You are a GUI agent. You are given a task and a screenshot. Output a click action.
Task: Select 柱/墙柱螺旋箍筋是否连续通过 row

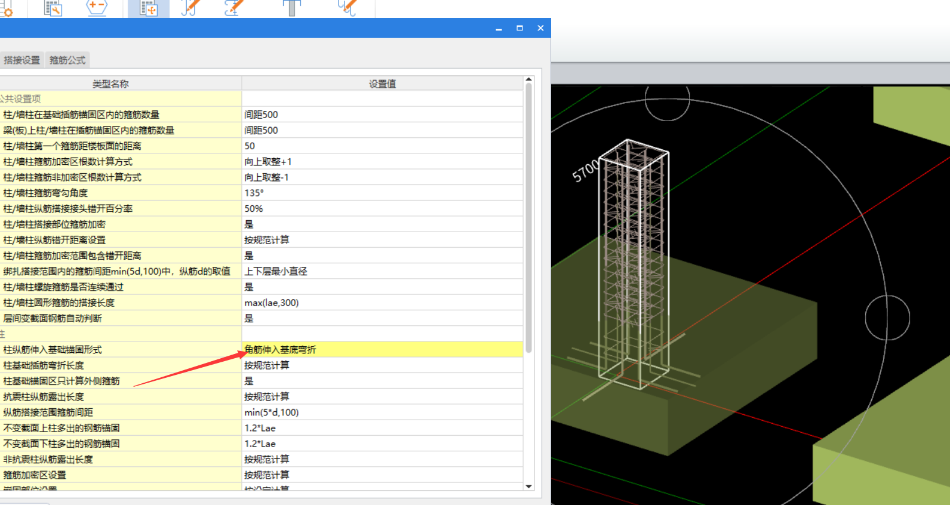[121, 287]
